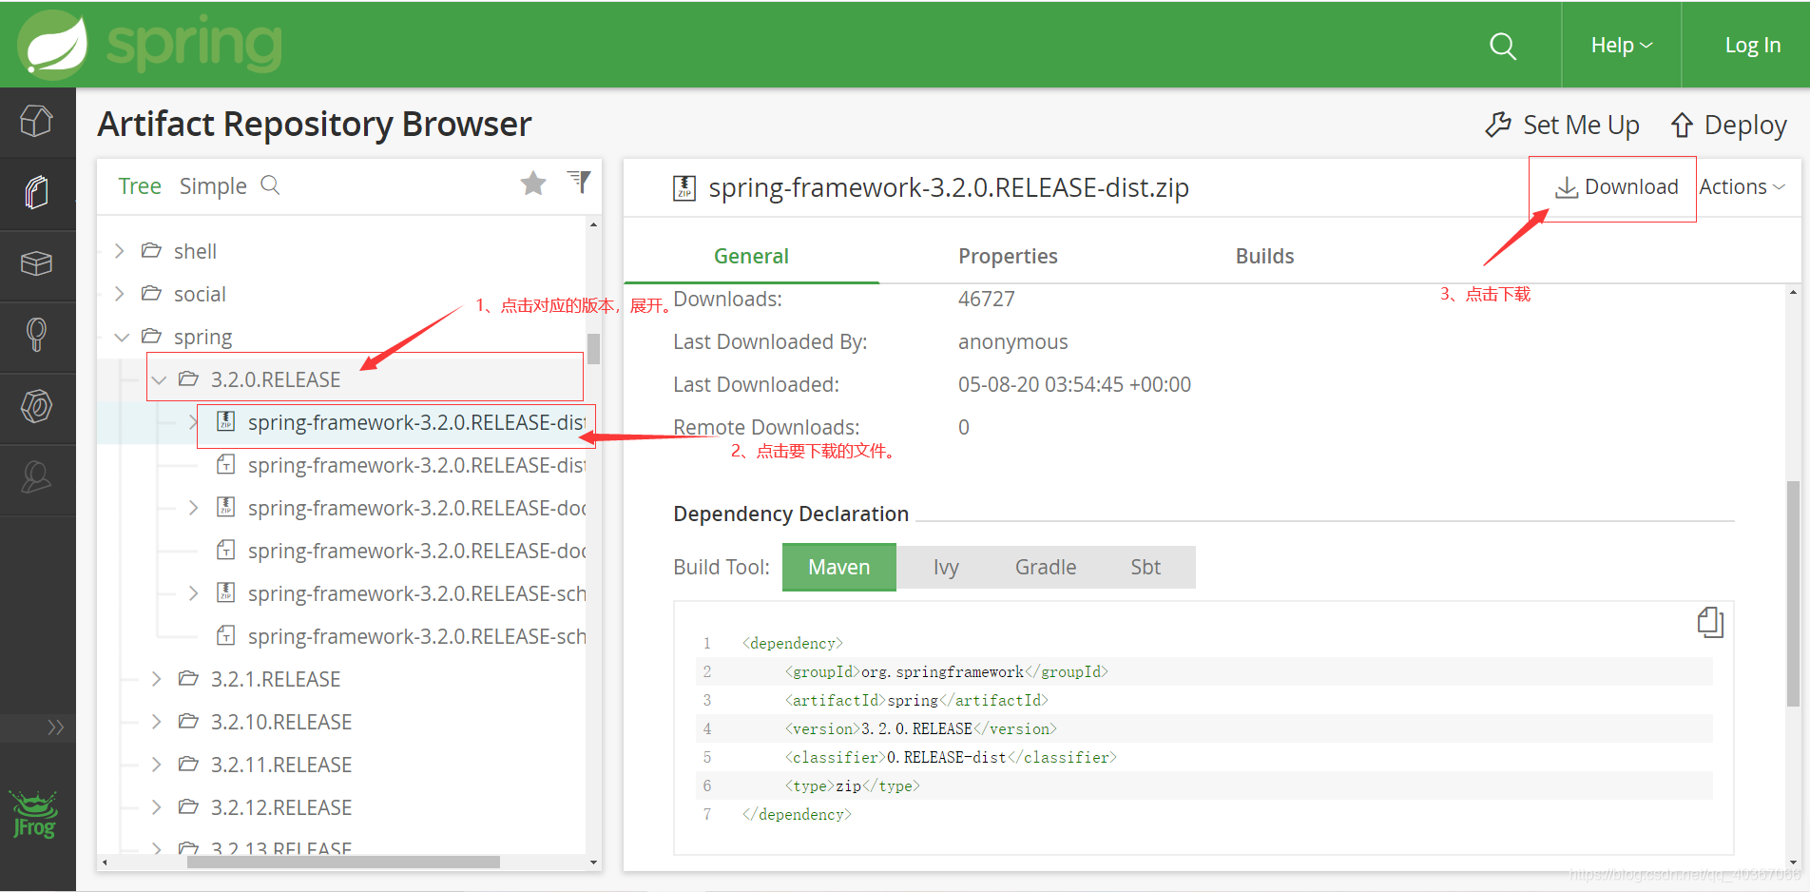
Task: Collapse the spring folder
Action: (x=122, y=338)
